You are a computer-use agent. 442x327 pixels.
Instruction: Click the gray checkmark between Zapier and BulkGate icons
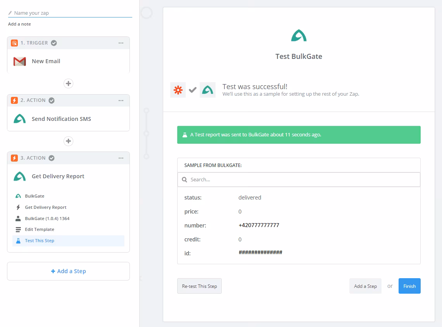193,90
